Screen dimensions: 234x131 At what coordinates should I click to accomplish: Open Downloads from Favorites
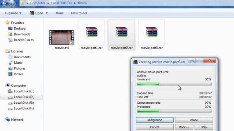click(22, 34)
